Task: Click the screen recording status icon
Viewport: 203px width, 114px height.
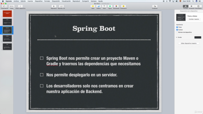Action: [164, 1]
